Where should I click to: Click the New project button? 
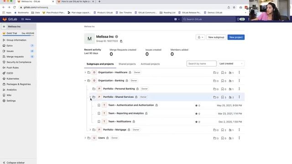(x=236, y=37)
